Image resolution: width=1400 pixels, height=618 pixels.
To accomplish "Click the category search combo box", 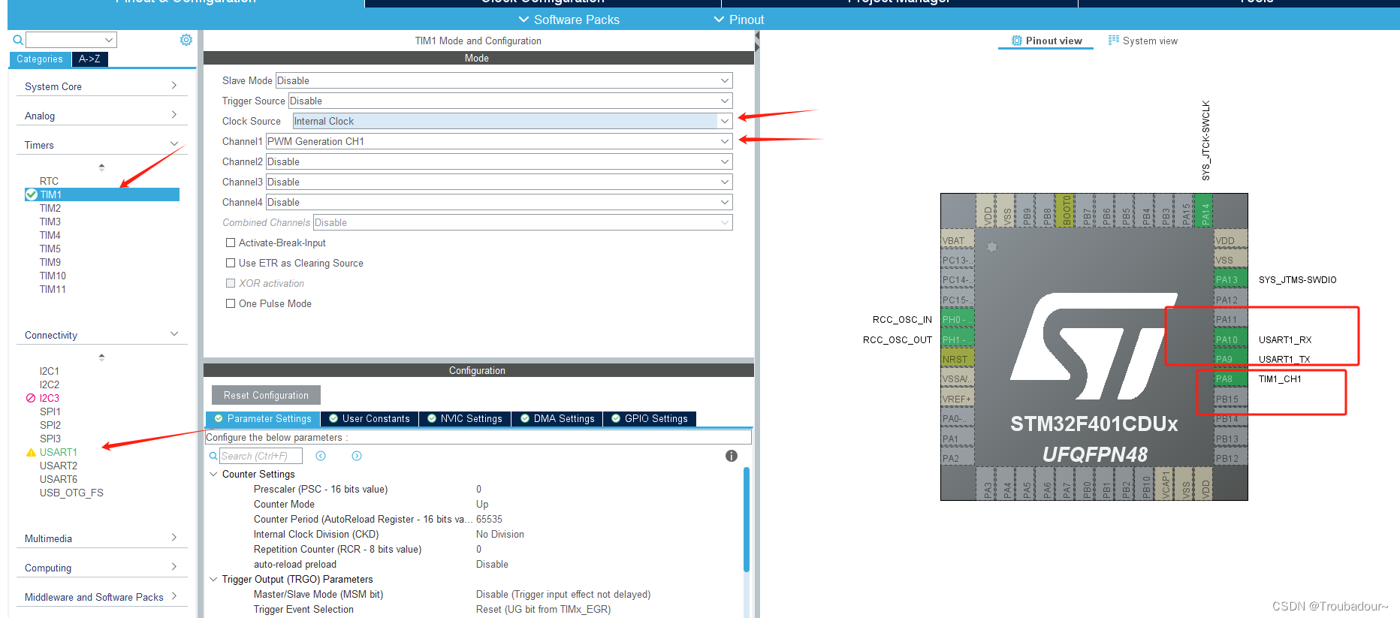I will (71, 40).
